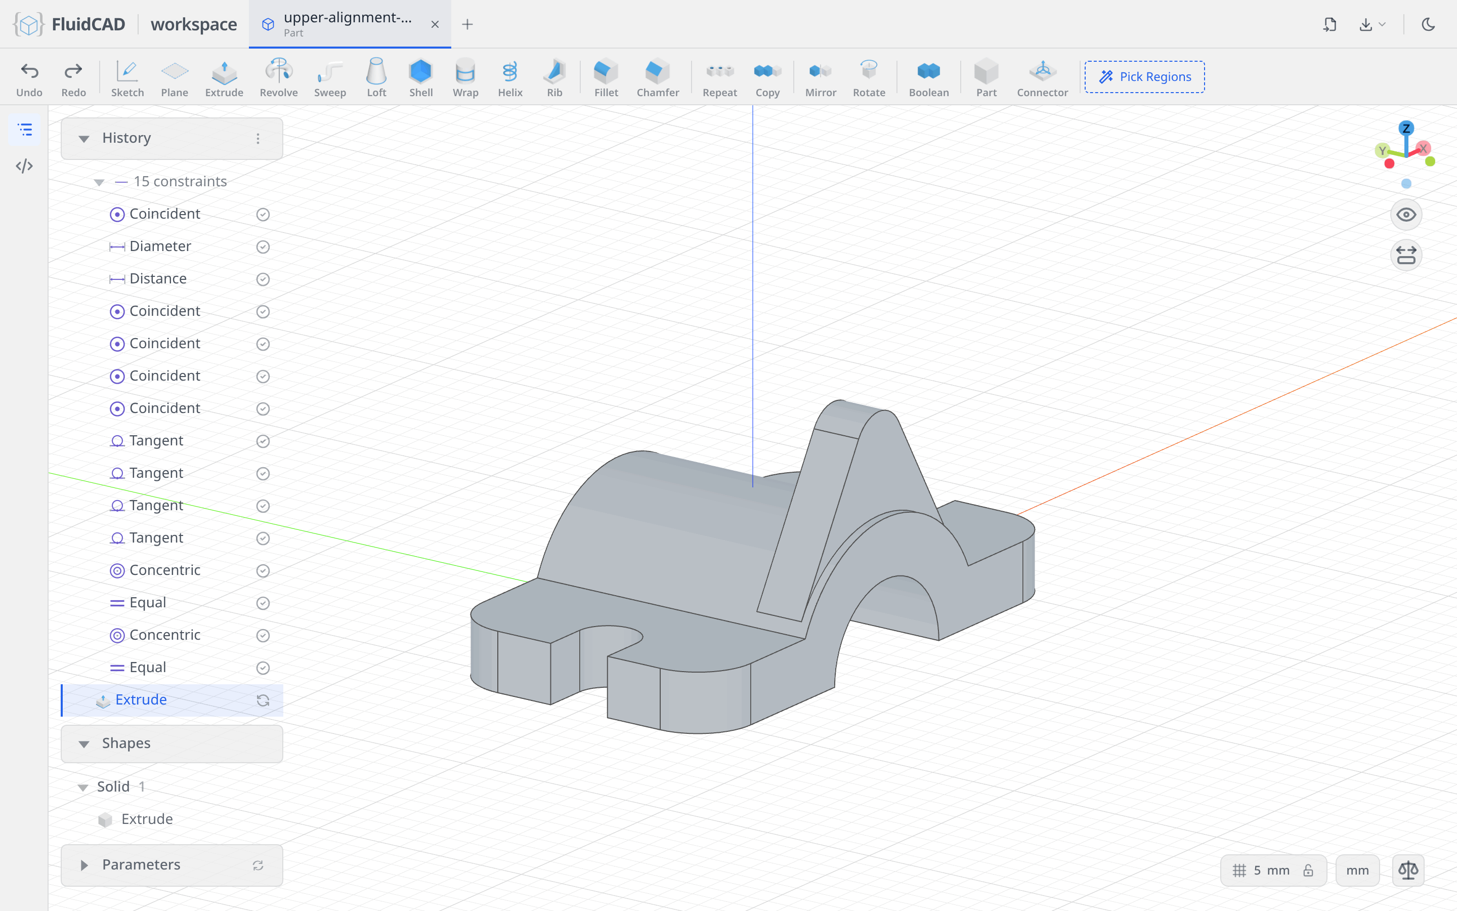
Task: Add a new tab with plus
Action: [467, 24]
